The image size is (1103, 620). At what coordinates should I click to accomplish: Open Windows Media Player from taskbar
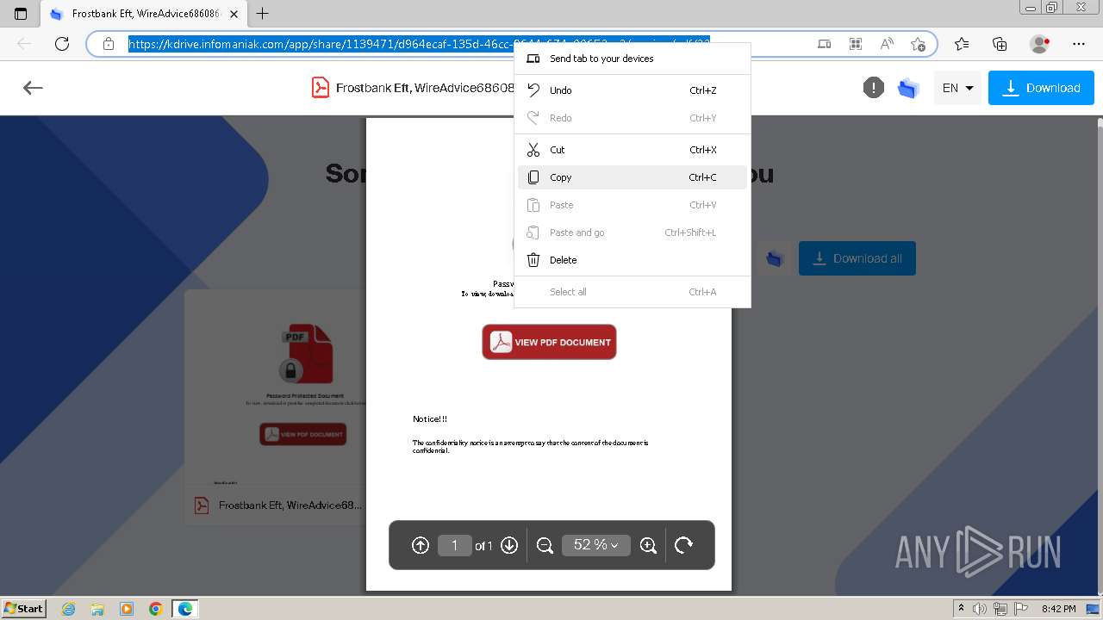coord(127,609)
